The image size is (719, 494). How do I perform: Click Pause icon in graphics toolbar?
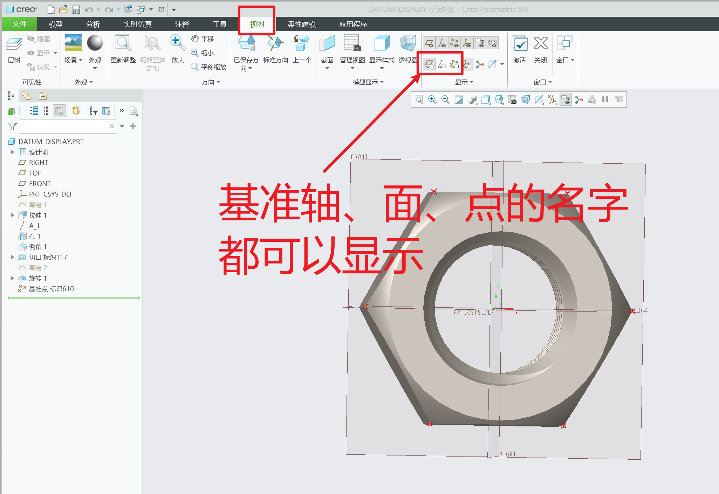605,100
